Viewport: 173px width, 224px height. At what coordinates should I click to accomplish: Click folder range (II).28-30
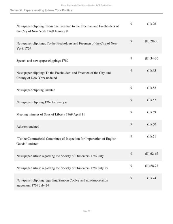(151, 41)
